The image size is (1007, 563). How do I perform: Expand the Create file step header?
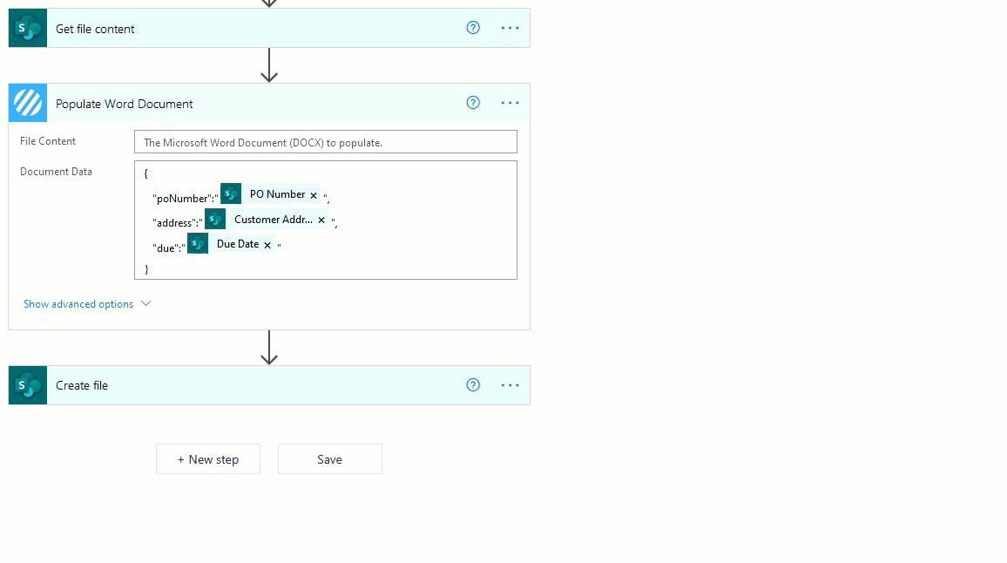pos(269,385)
